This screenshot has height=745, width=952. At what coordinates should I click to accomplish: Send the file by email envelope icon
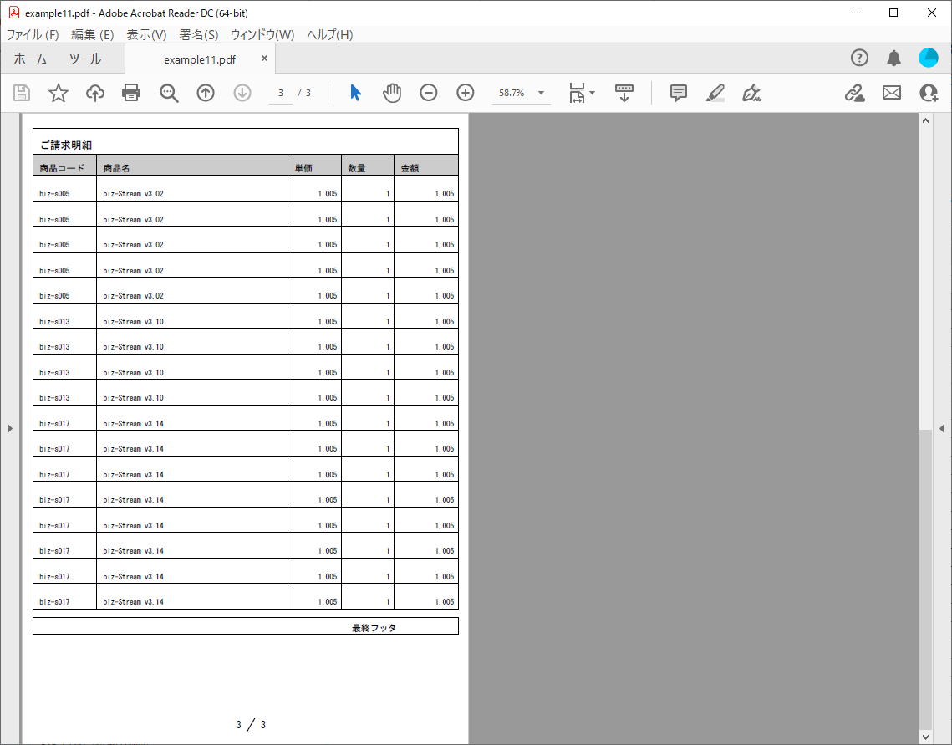(x=892, y=93)
